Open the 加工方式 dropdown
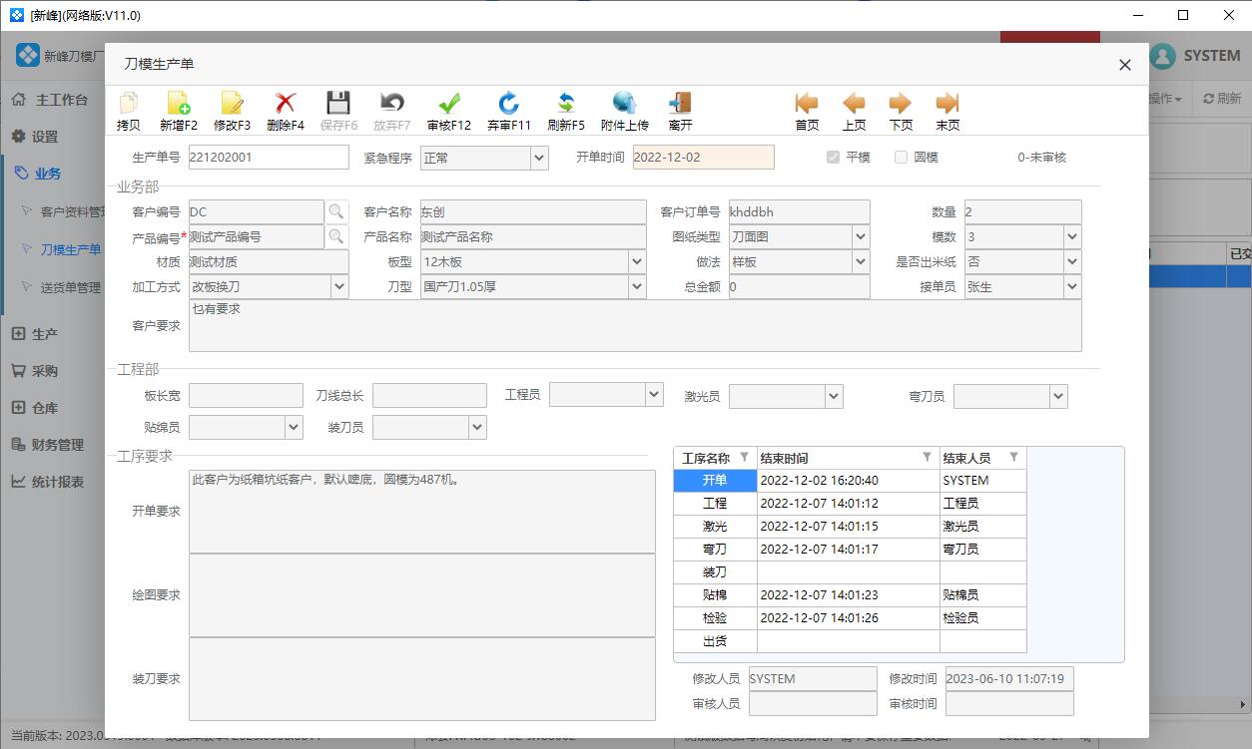The width and height of the screenshot is (1252, 749). tap(339, 286)
